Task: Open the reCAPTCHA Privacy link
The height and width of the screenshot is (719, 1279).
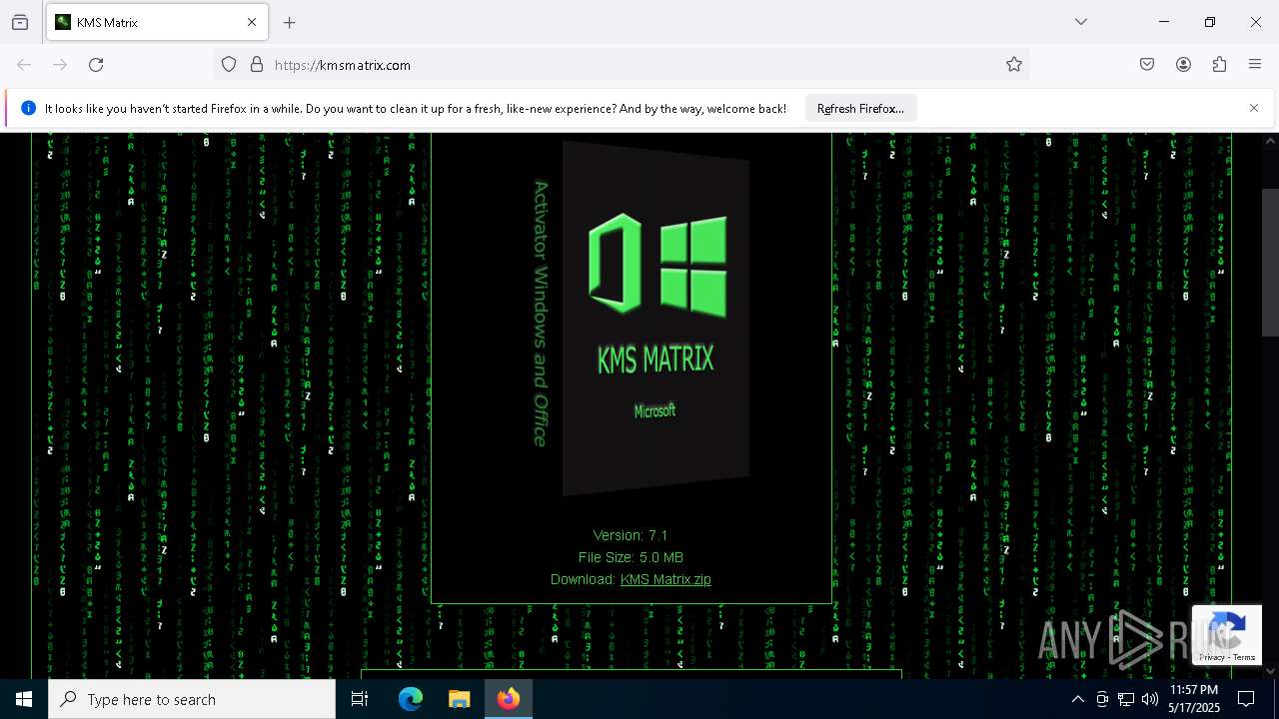Action: (1211, 657)
